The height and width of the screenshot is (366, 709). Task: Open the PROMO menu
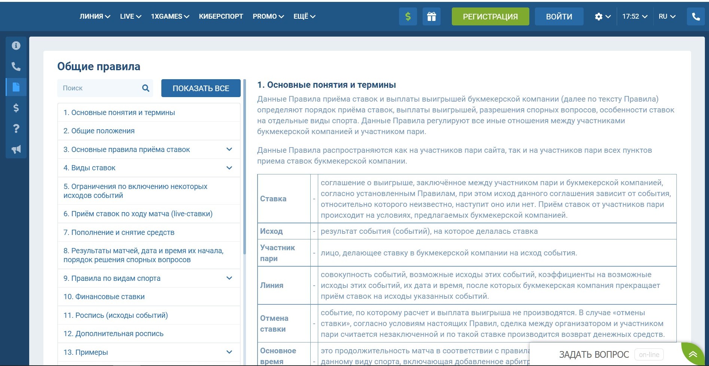click(x=268, y=16)
